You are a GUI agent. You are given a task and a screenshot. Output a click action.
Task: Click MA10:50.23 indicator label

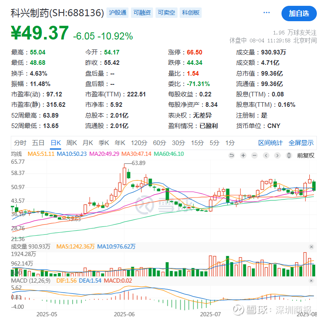72,154
